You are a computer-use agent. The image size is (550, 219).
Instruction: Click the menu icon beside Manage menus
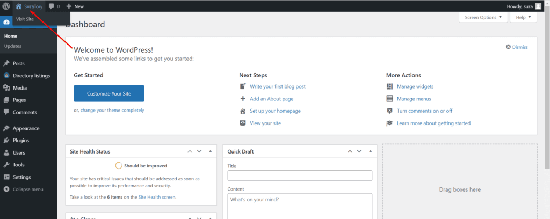coord(390,99)
